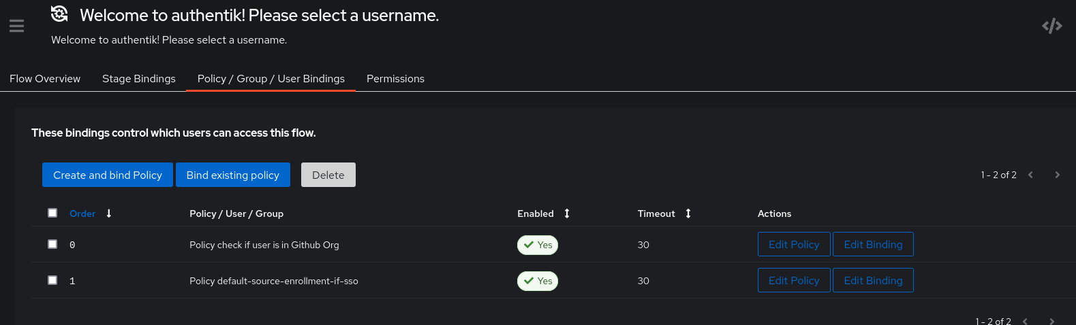The width and height of the screenshot is (1076, 325).
Task: Open the Flow Overview tab
Action: (x=45, y=79)
